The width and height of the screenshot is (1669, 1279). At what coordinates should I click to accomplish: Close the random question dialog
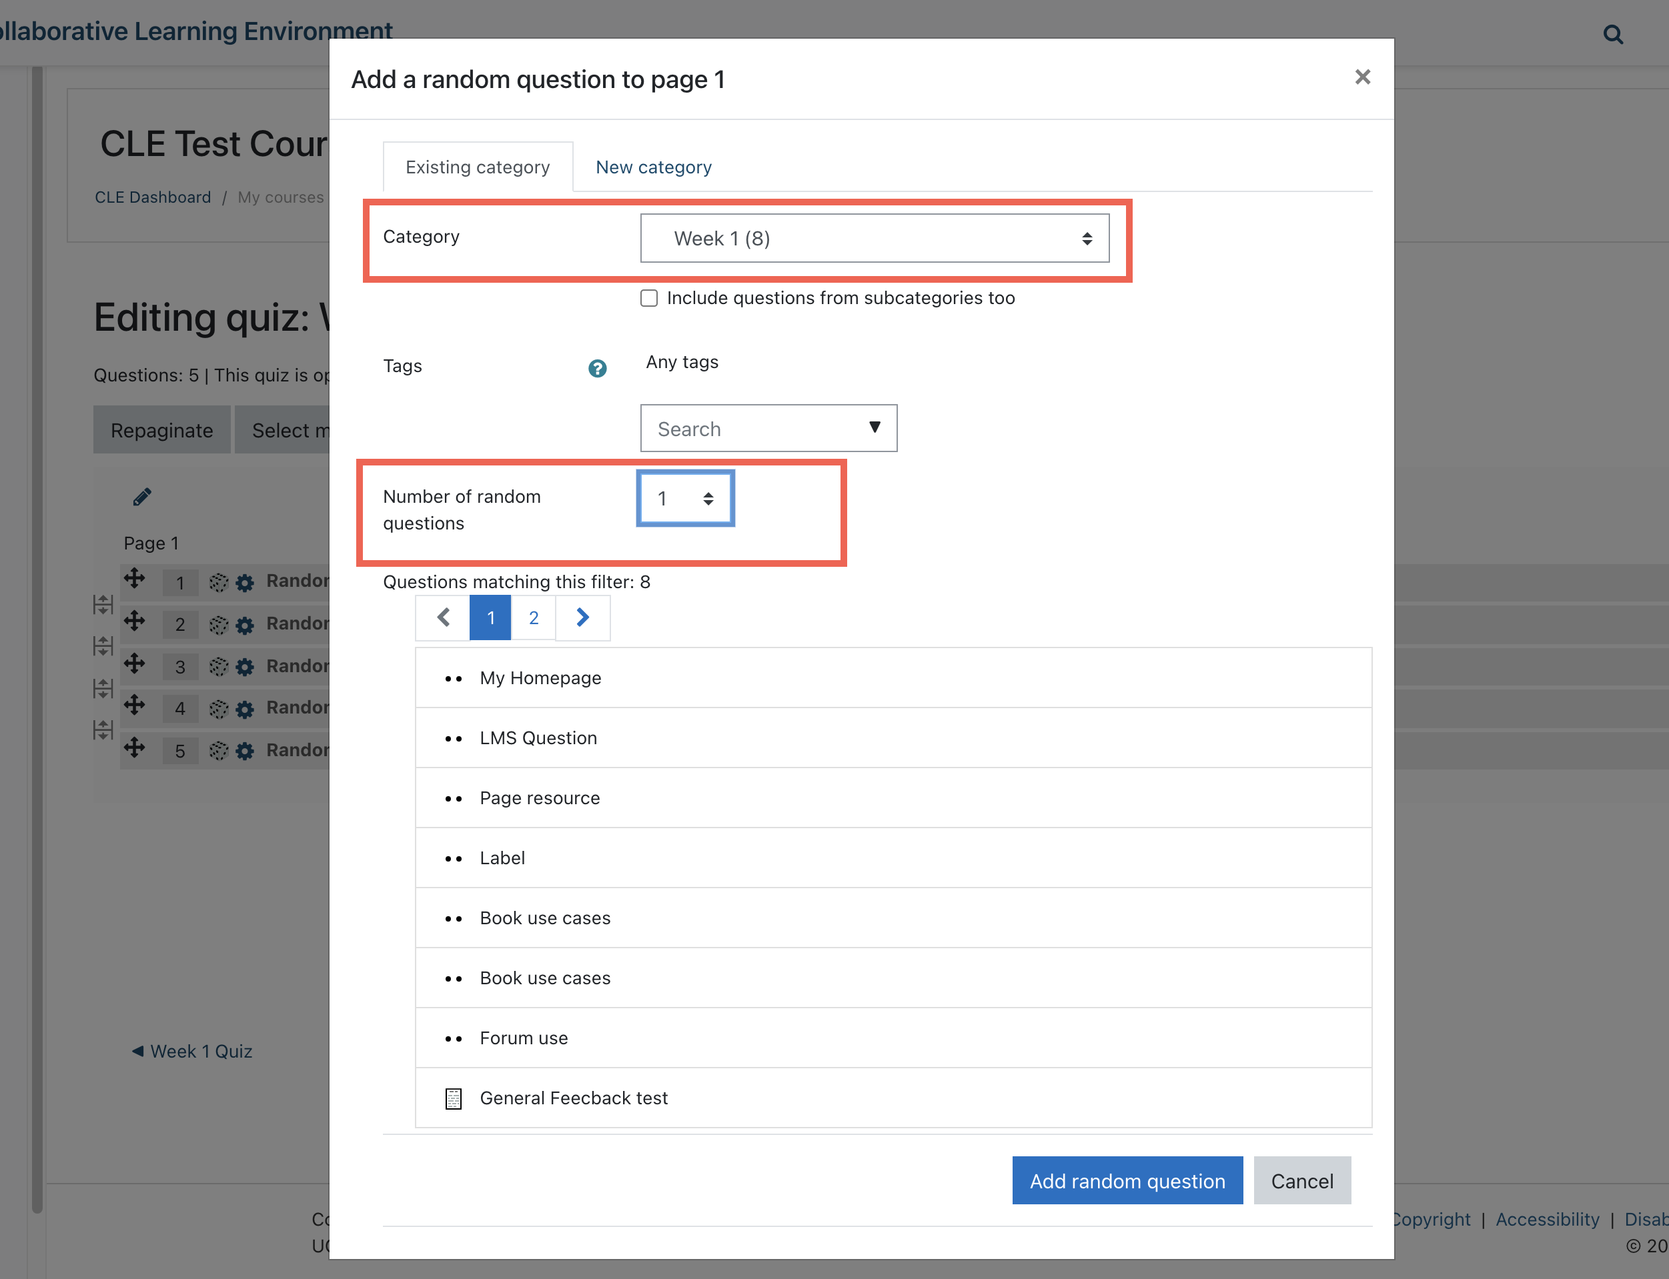point(1362,77)
